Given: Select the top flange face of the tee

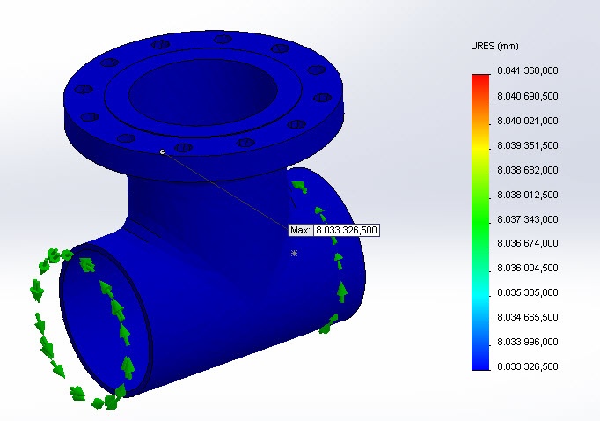Looking at the screenshot, I should pyautogui.click(x=203, y=92).
